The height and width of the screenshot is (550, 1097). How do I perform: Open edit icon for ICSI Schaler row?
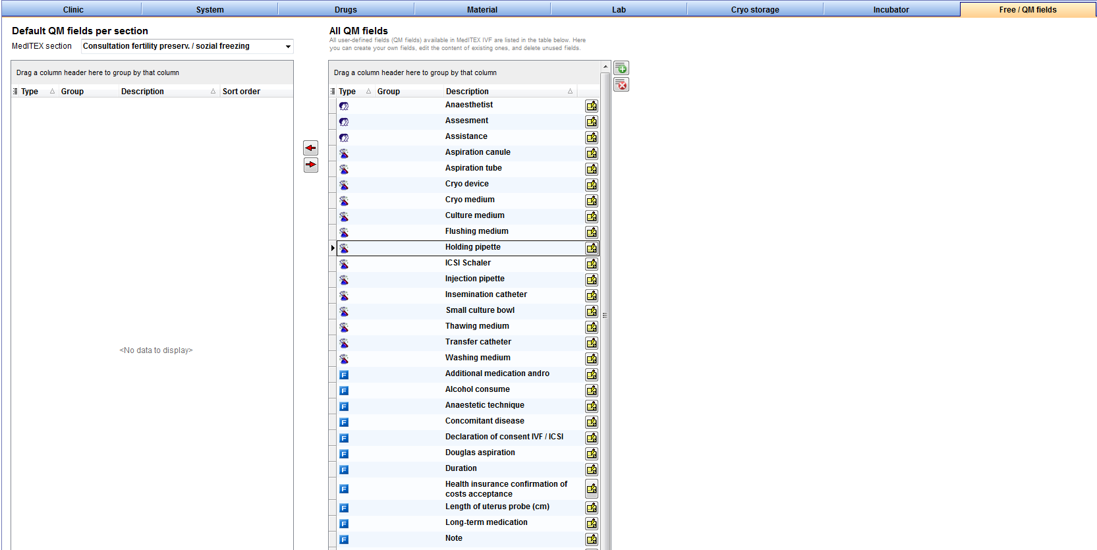[592, 264]
